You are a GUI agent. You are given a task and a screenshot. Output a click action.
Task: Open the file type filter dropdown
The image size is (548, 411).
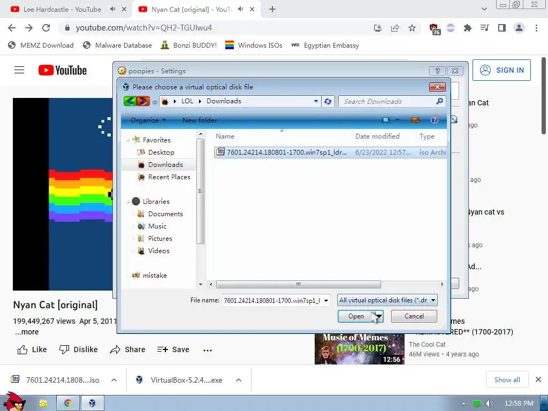pos(387,300)
